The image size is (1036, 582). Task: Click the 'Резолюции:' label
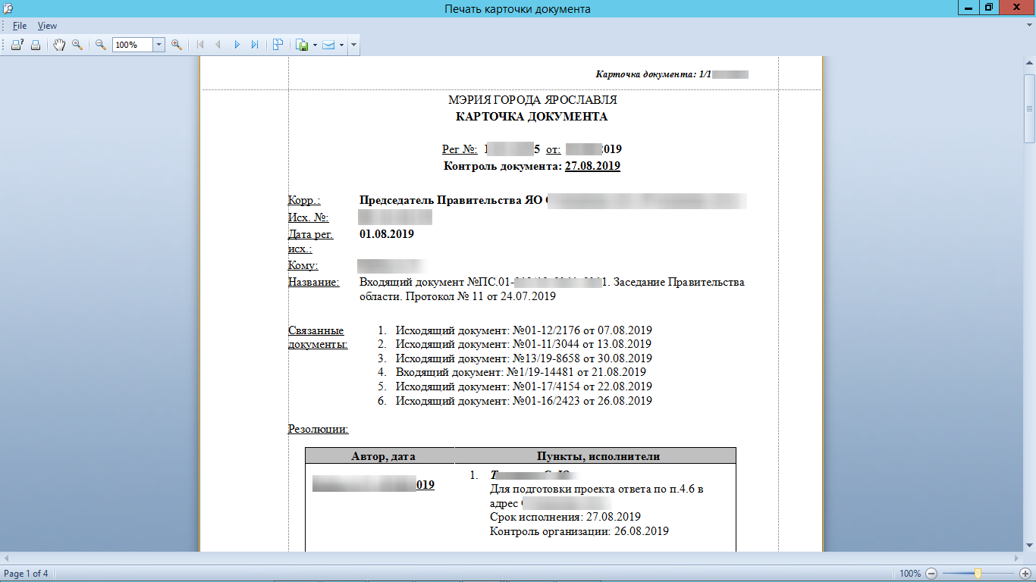pyautogui.click(x=319, y=429)
